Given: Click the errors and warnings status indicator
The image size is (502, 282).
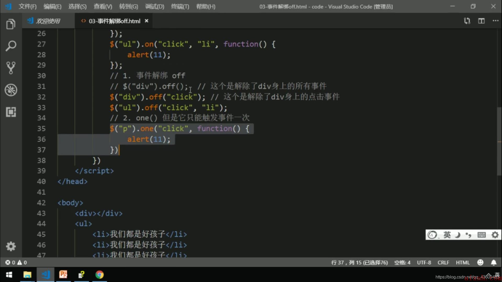Looking at the screenshot, I should 16,262.
